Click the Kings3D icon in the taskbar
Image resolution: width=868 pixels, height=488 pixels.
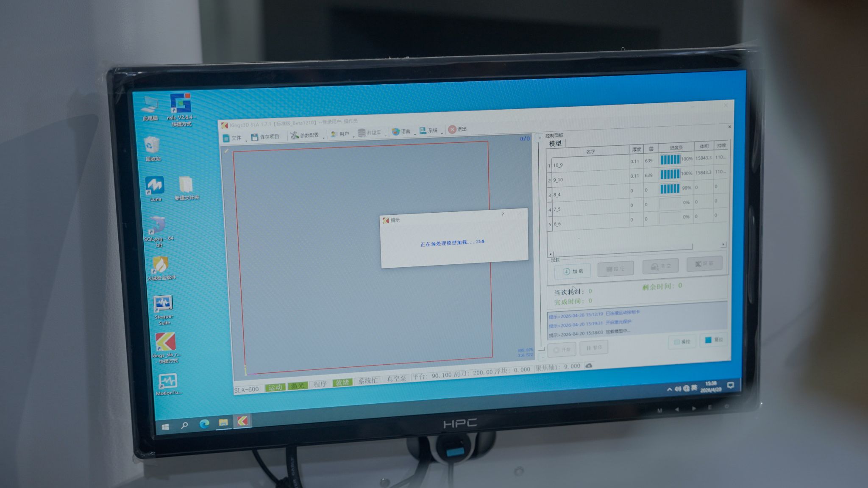point(242,421)
